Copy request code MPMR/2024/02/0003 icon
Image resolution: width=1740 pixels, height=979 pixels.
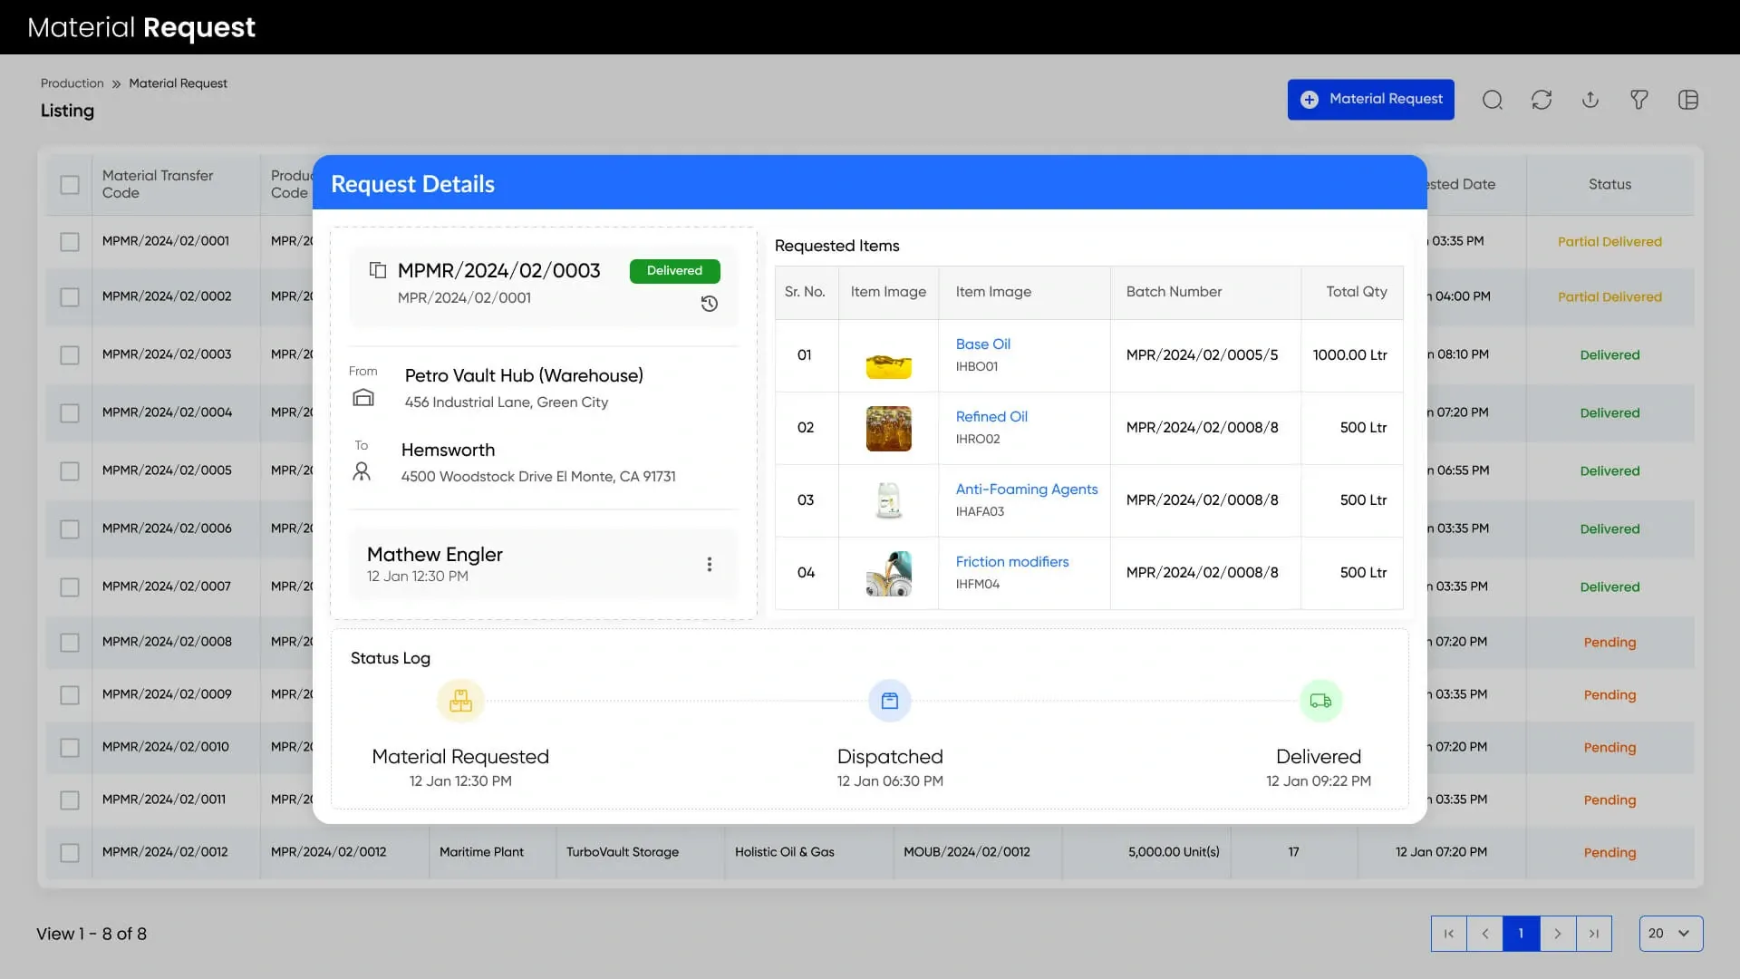(378, 270)
